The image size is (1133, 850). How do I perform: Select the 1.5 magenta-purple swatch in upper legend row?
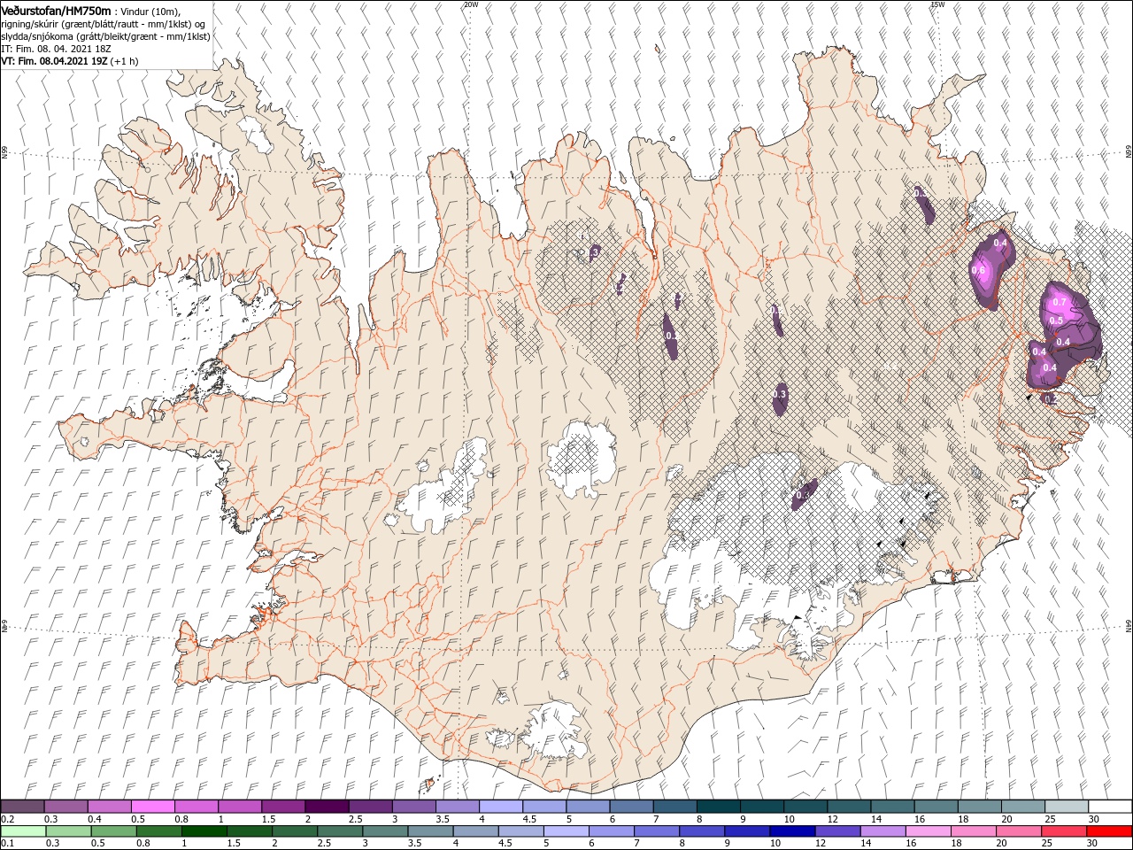283,807
